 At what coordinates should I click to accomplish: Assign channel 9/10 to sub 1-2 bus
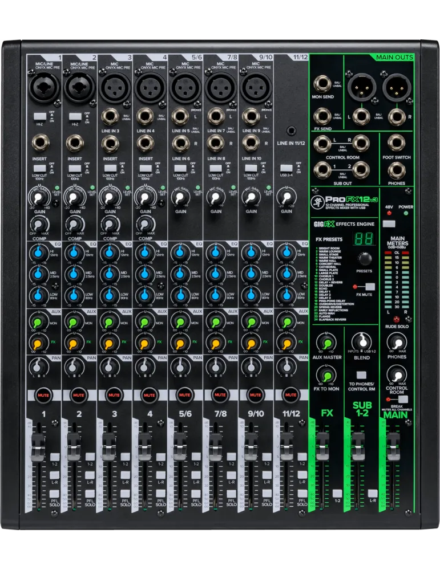[x=267, y=457]
